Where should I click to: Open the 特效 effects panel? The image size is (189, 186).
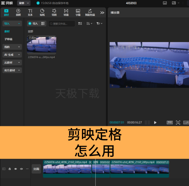coord(54,13)
